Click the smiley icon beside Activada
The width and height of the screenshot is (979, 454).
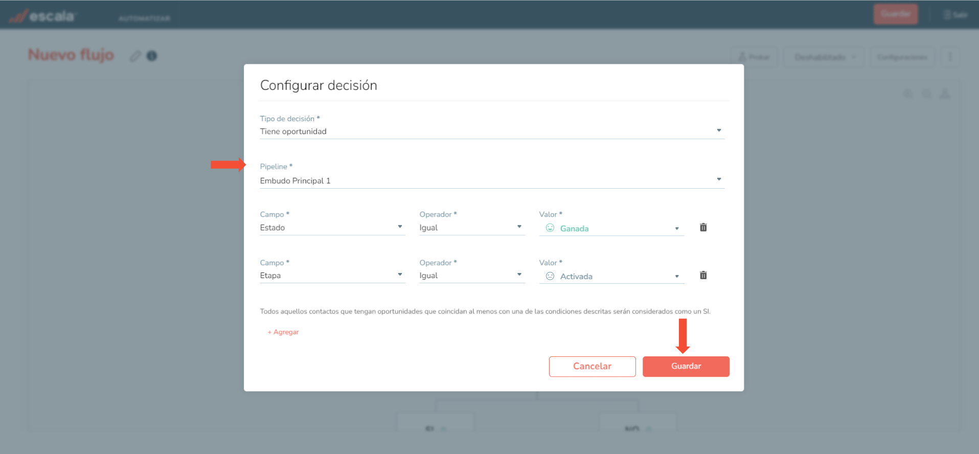point(550,276)
